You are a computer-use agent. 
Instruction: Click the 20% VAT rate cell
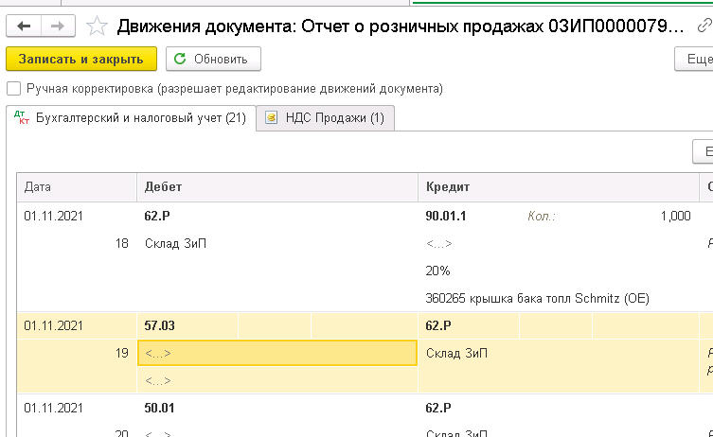(x=438, y=271)
